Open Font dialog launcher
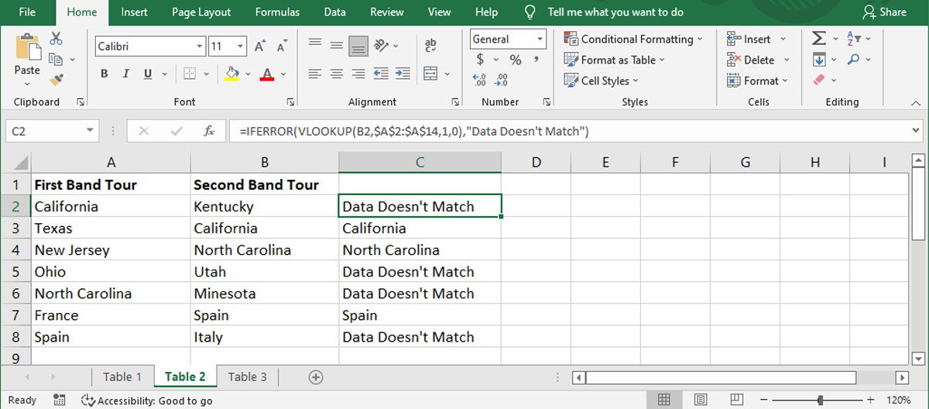 (x=291, y=101)
